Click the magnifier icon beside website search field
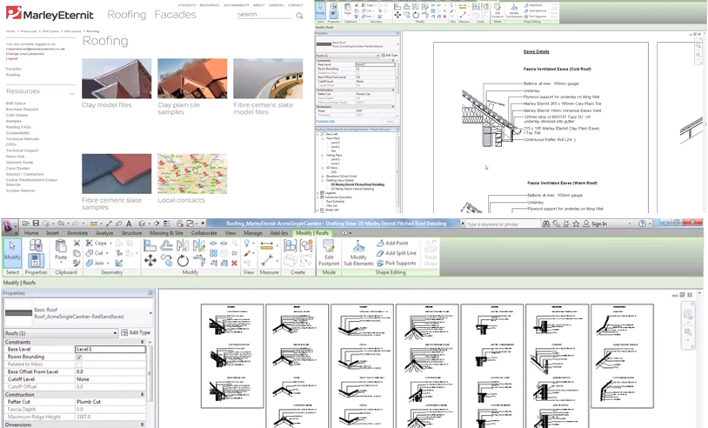Viewport: 708px width, 428px height. 299,16
